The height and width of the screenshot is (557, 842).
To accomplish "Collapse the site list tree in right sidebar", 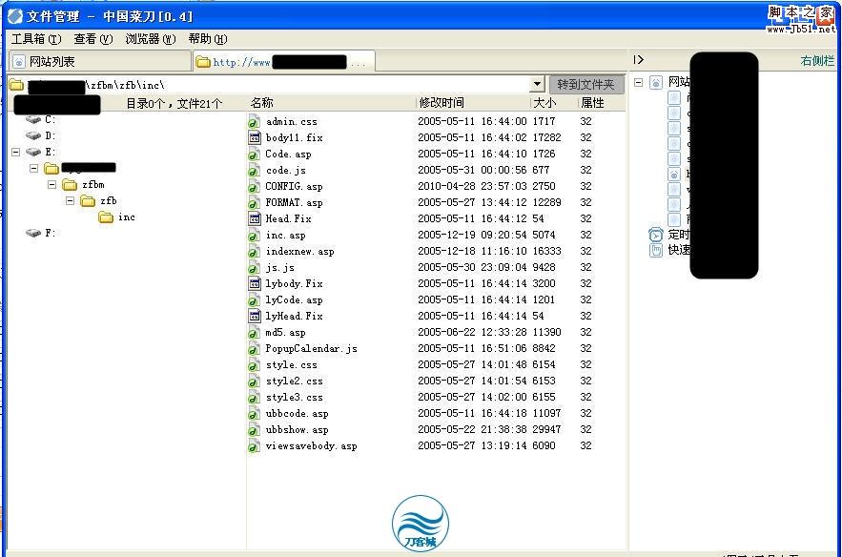I will click(x=639, y=83).
